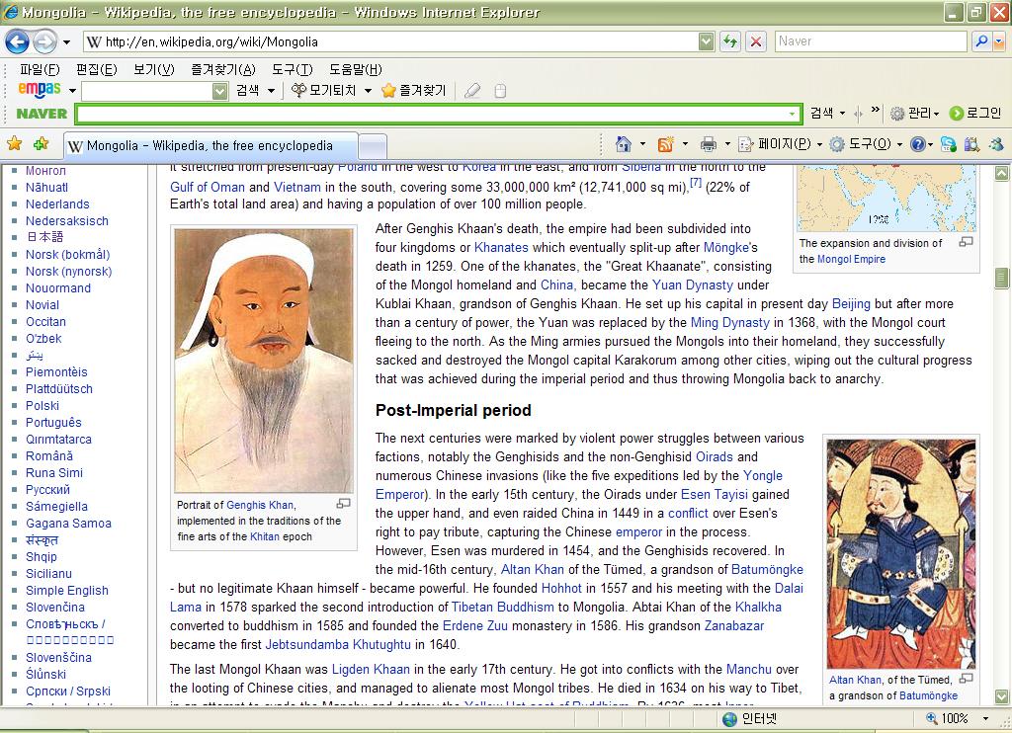The width and height of the screenshot is (1012, 733).
Task: Open a new blank tab
Action: (373, 146)
